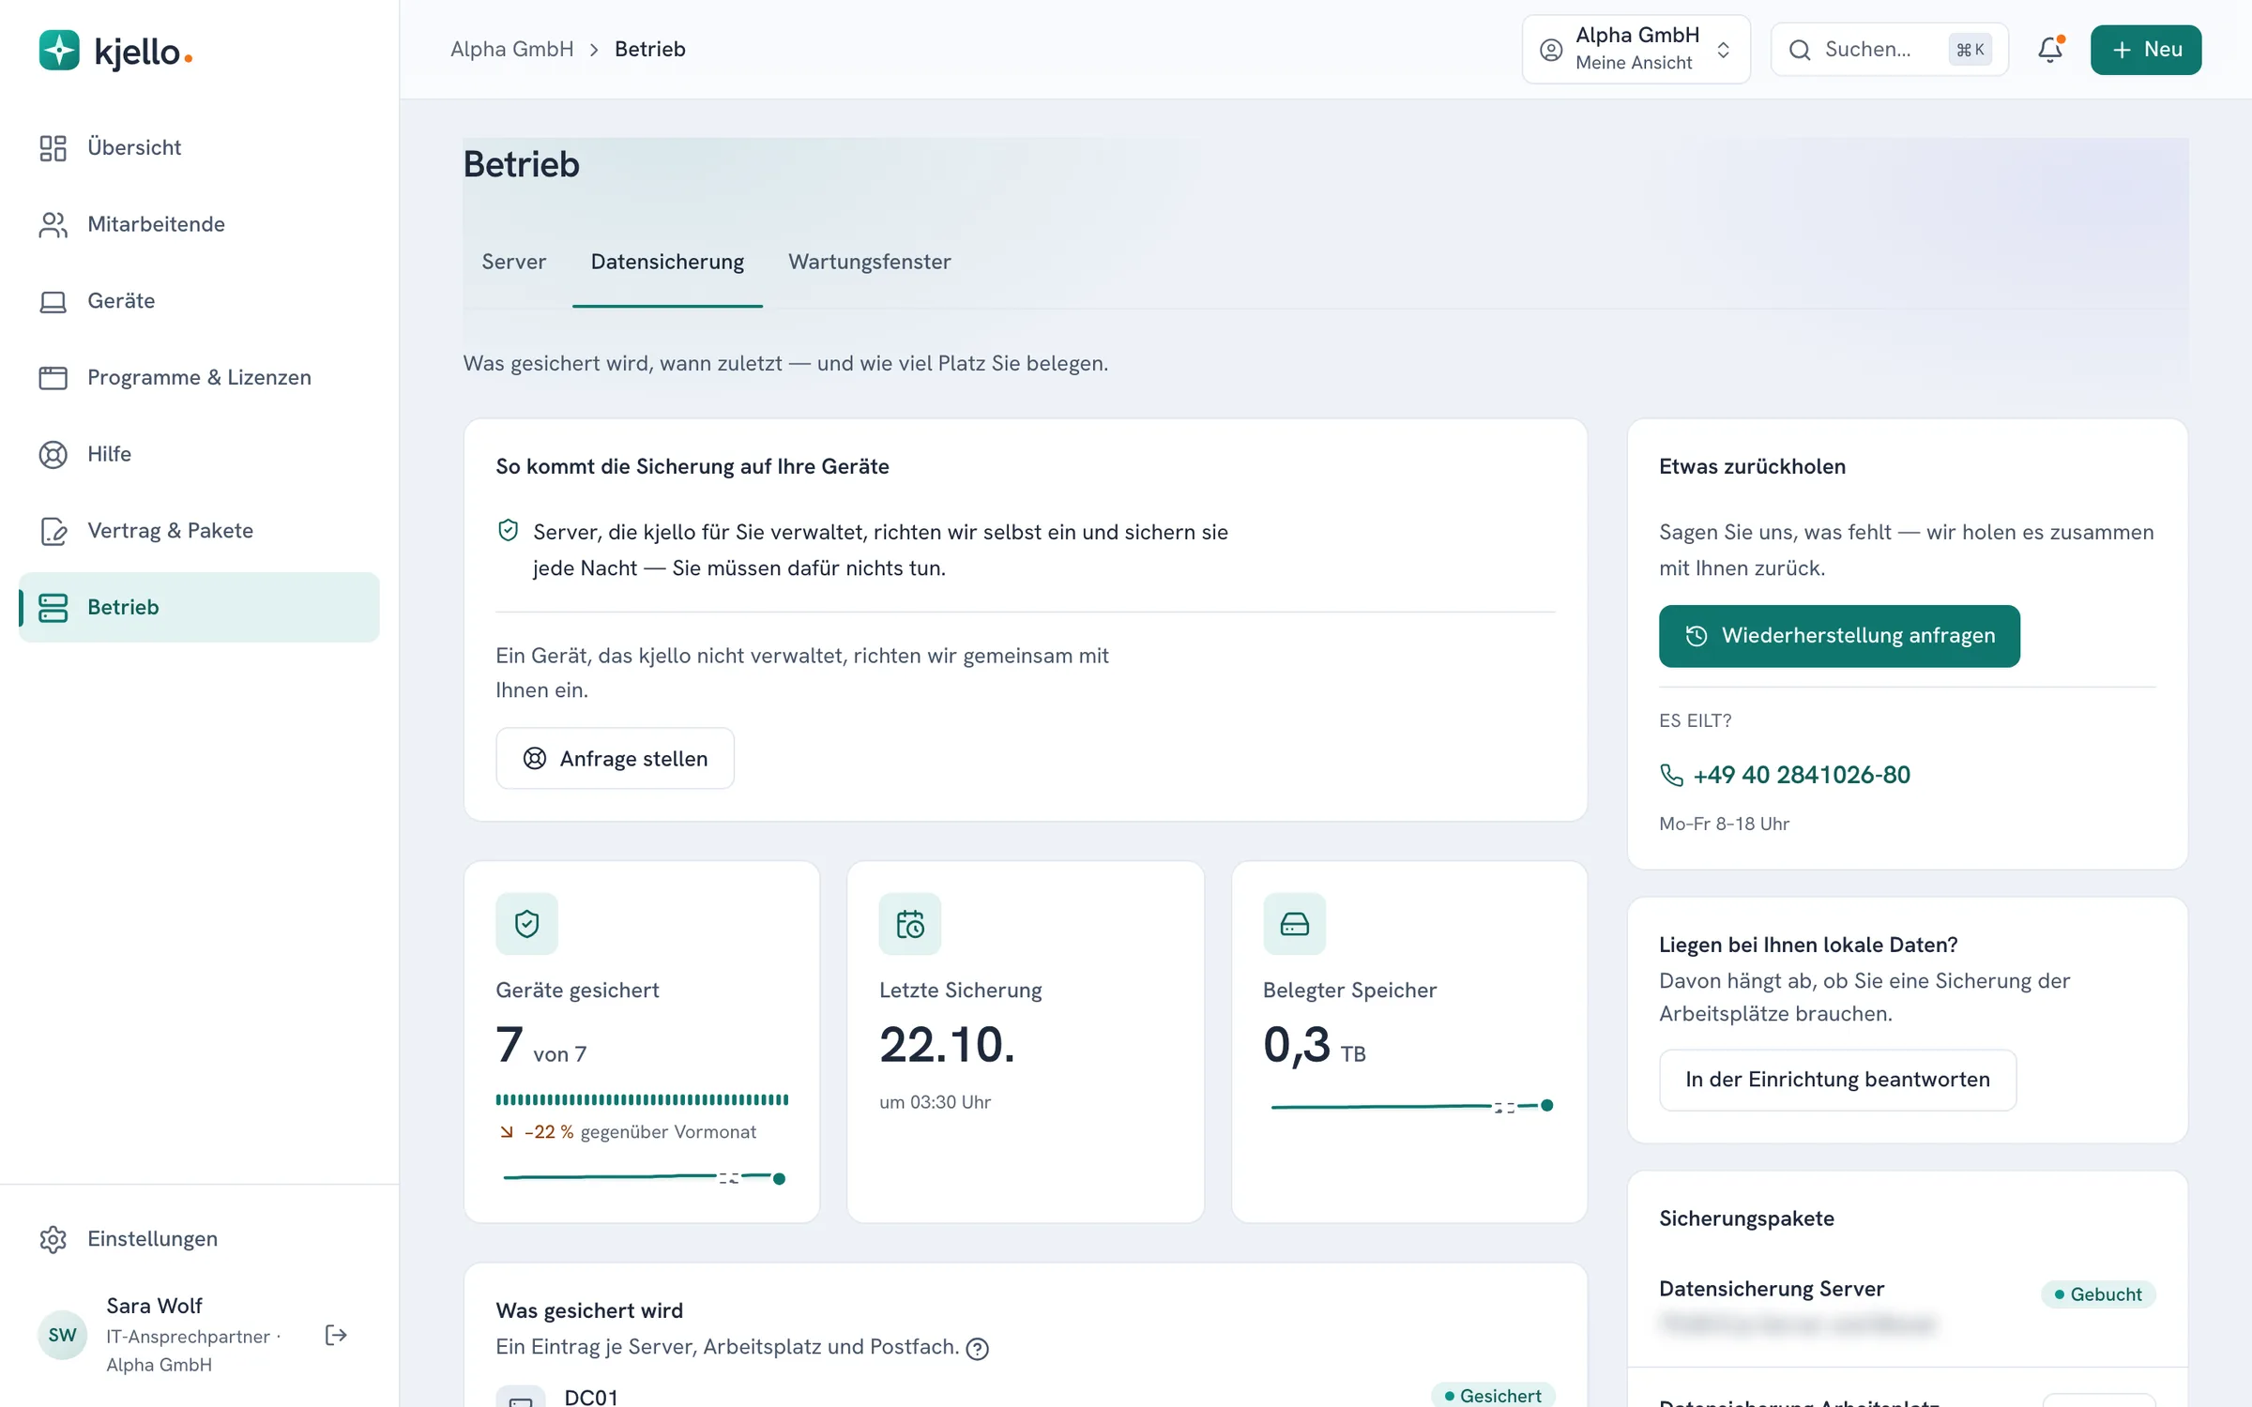Click the Alpha GmbH breadcrumb link

click(x=511, y=49)
